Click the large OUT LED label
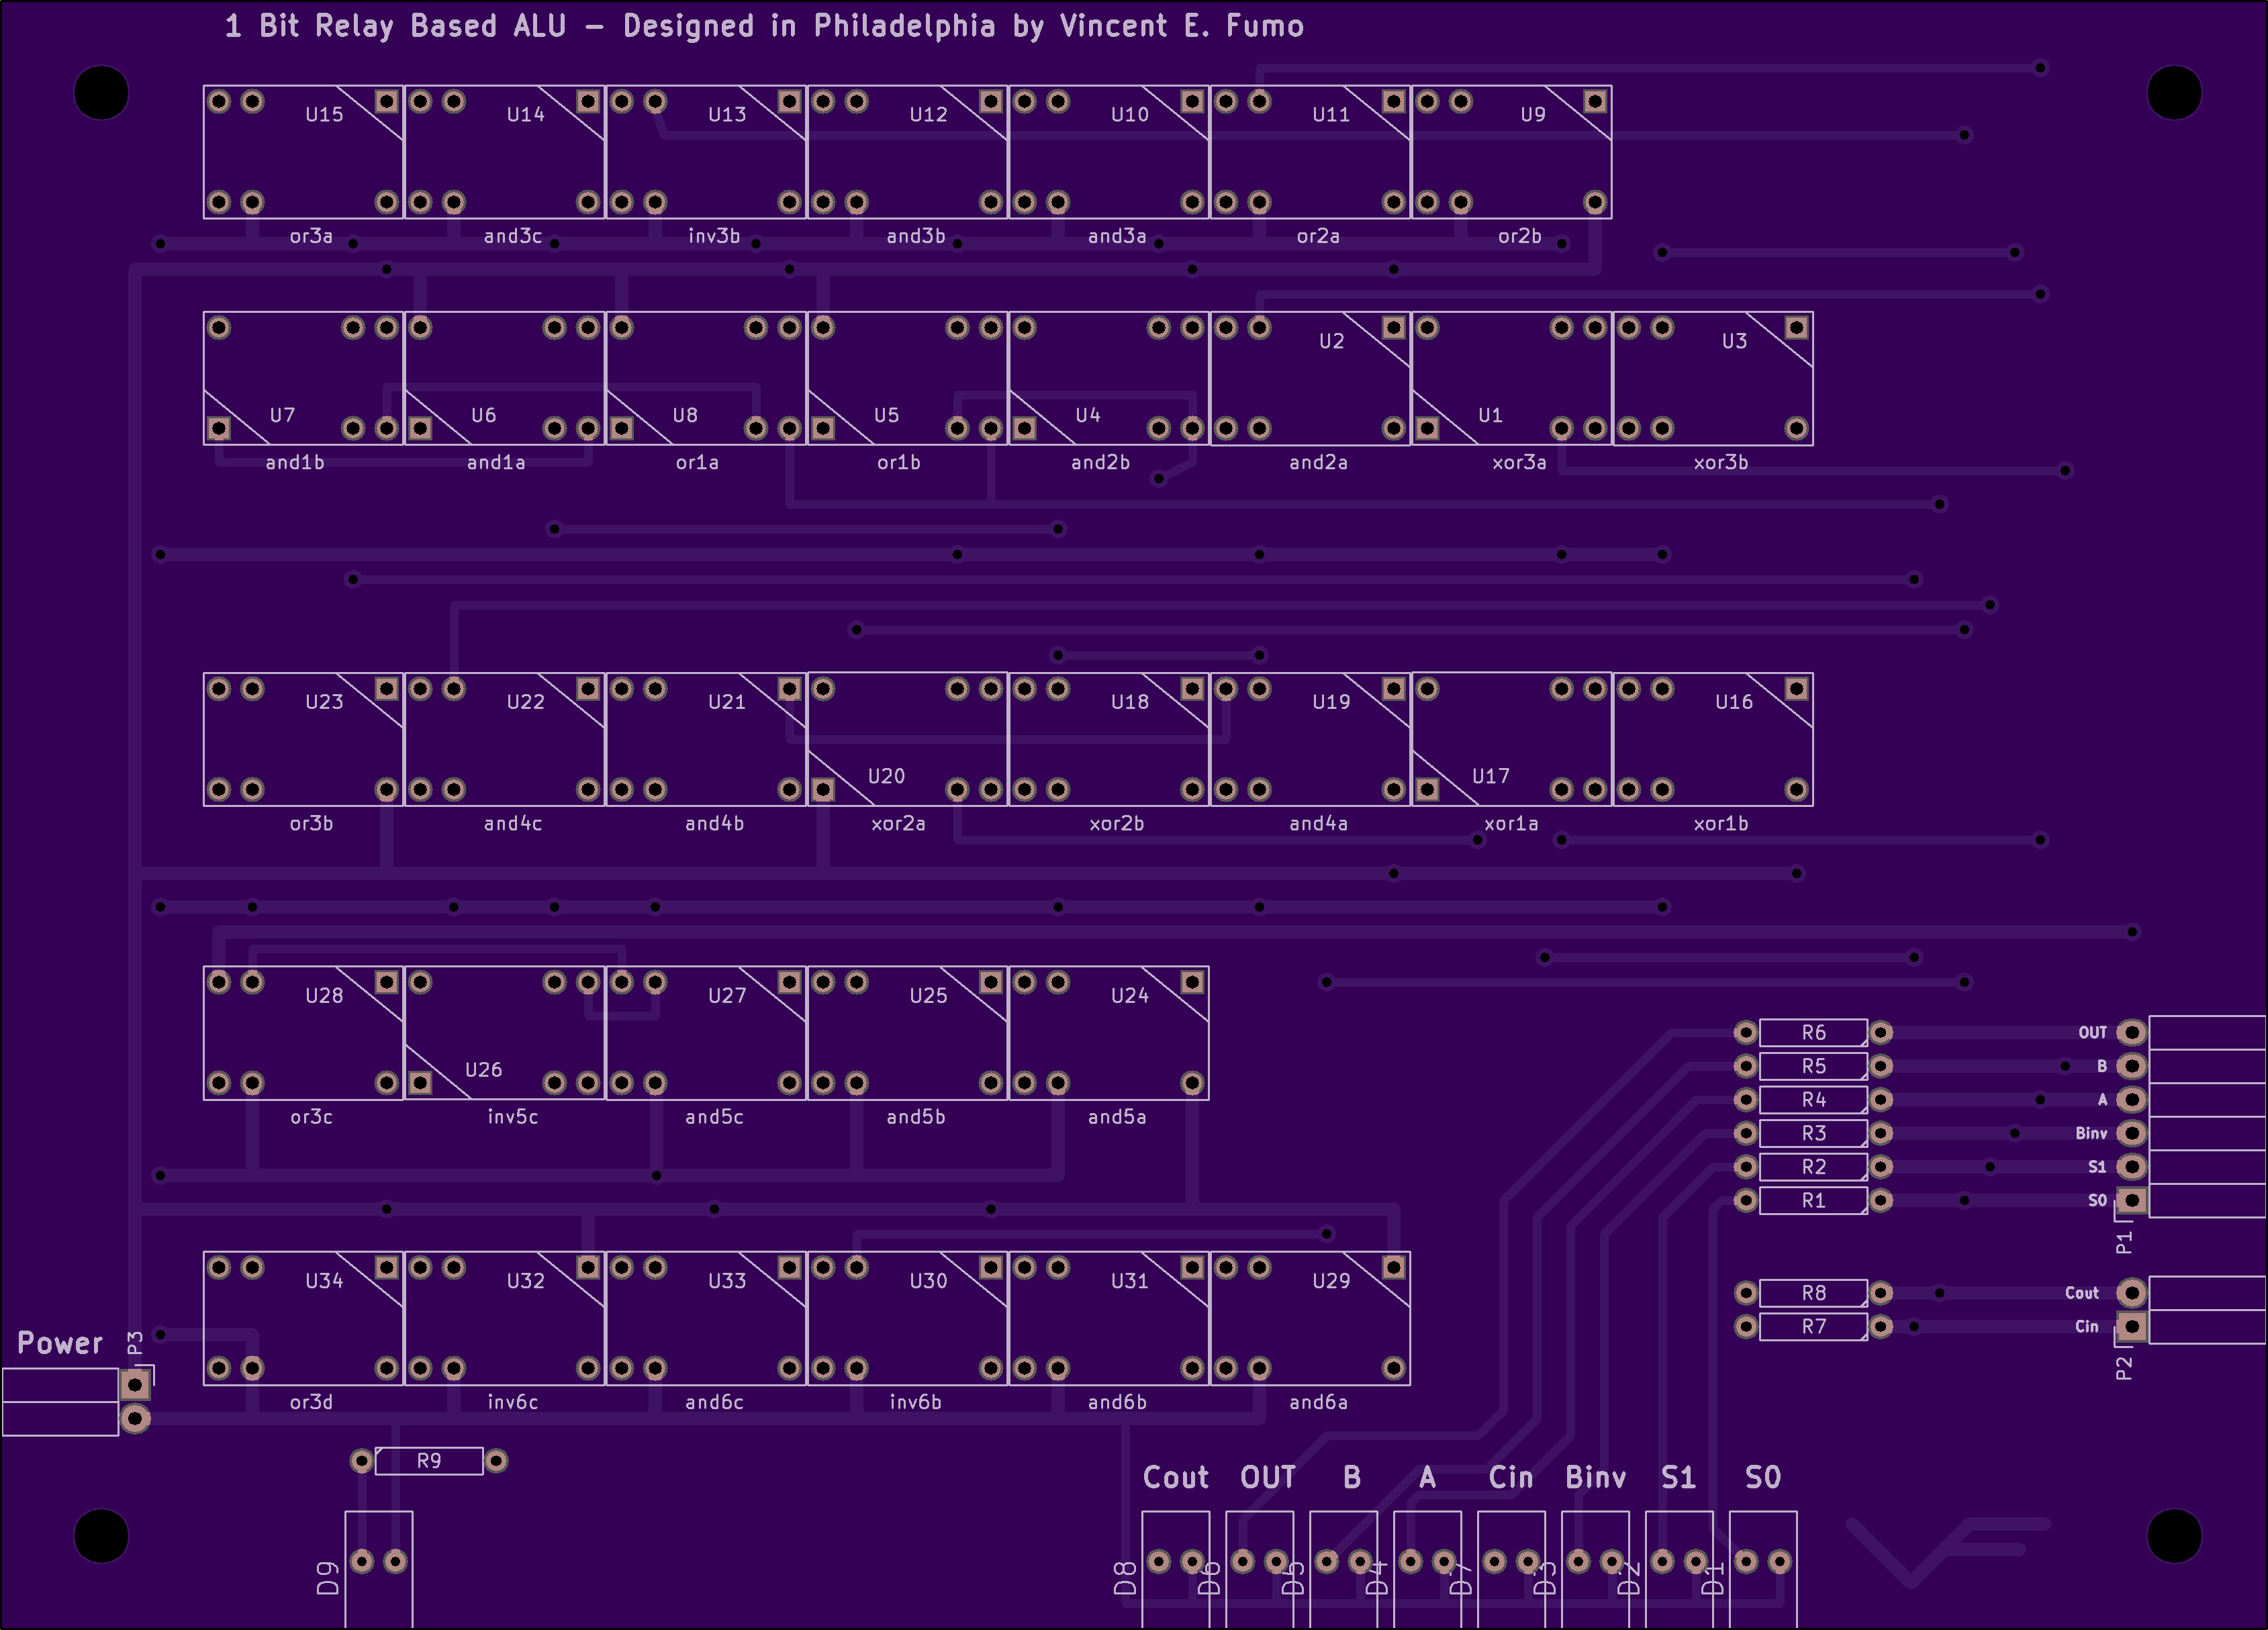 [x=1268, y=1478]
